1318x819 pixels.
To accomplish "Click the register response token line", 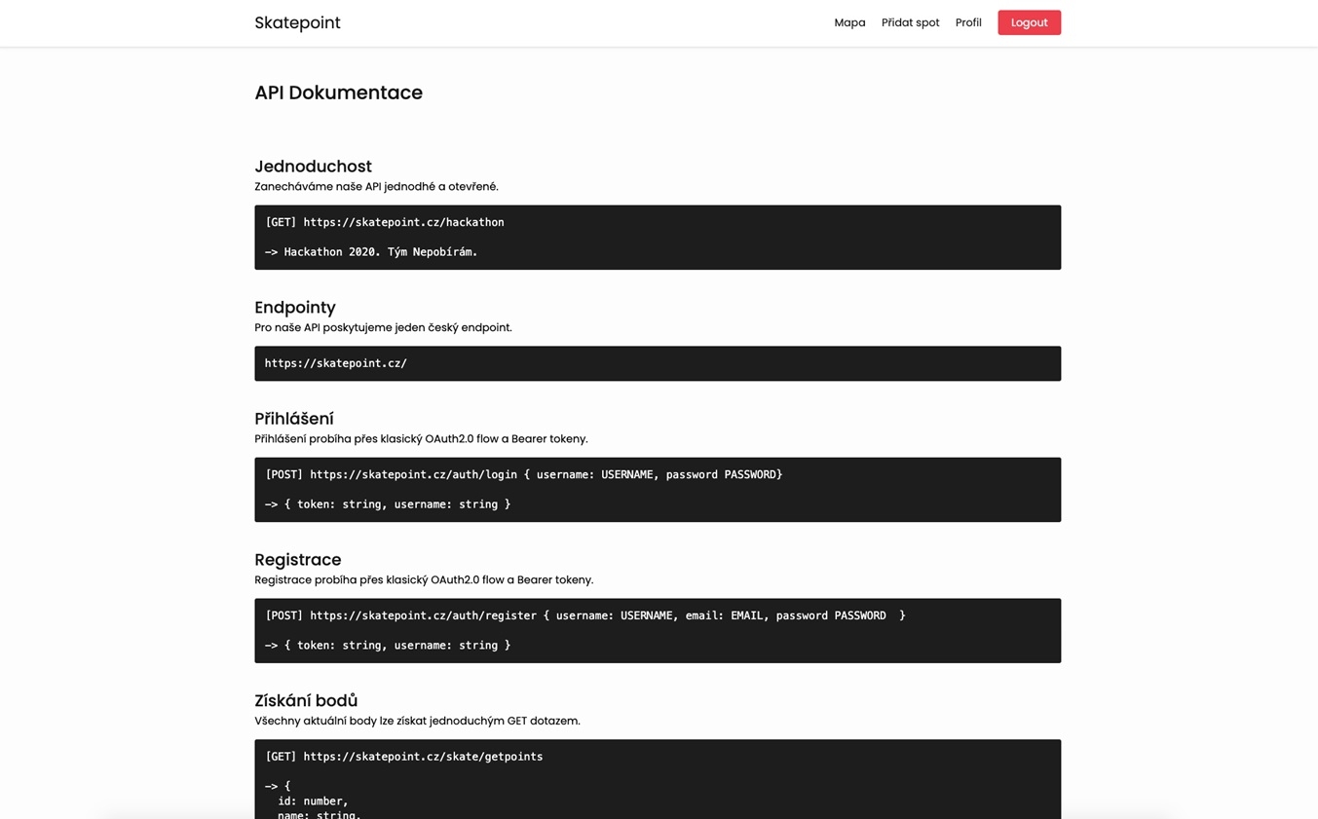I will tap(388, 646).
